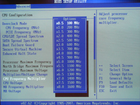This screenshot has height=105, width=140.
Task: Select Enhanced Halt State setting
Action: click(x=20, y=54)
